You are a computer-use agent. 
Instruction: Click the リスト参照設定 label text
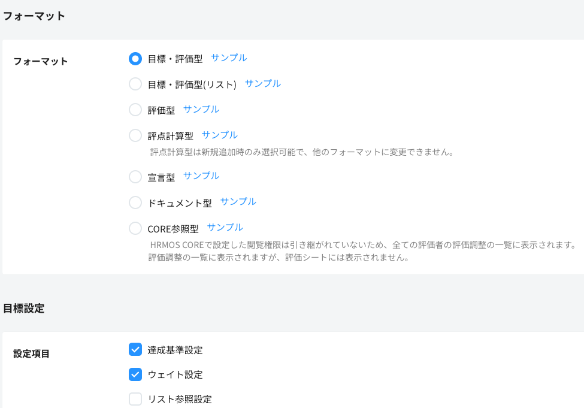coord(180,400)
